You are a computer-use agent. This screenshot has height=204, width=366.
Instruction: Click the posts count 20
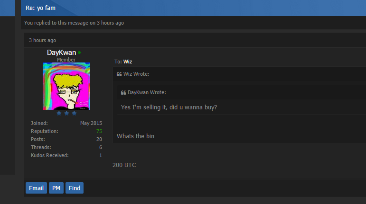(99, 139)
